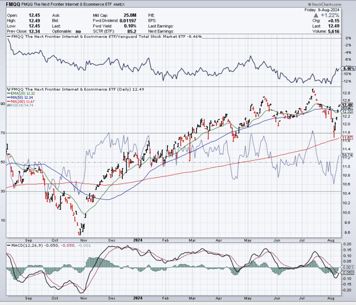This screenshot has width=356, height=305.
Task: Click the date Friday 9-Aug-2024
Action: click(x=322, y=10)
